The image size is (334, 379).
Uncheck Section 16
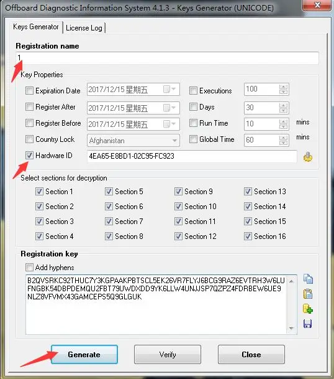coord(248,236)
